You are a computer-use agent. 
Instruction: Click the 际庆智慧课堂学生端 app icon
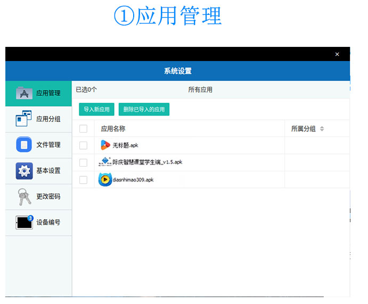click(x=105, y=162)
